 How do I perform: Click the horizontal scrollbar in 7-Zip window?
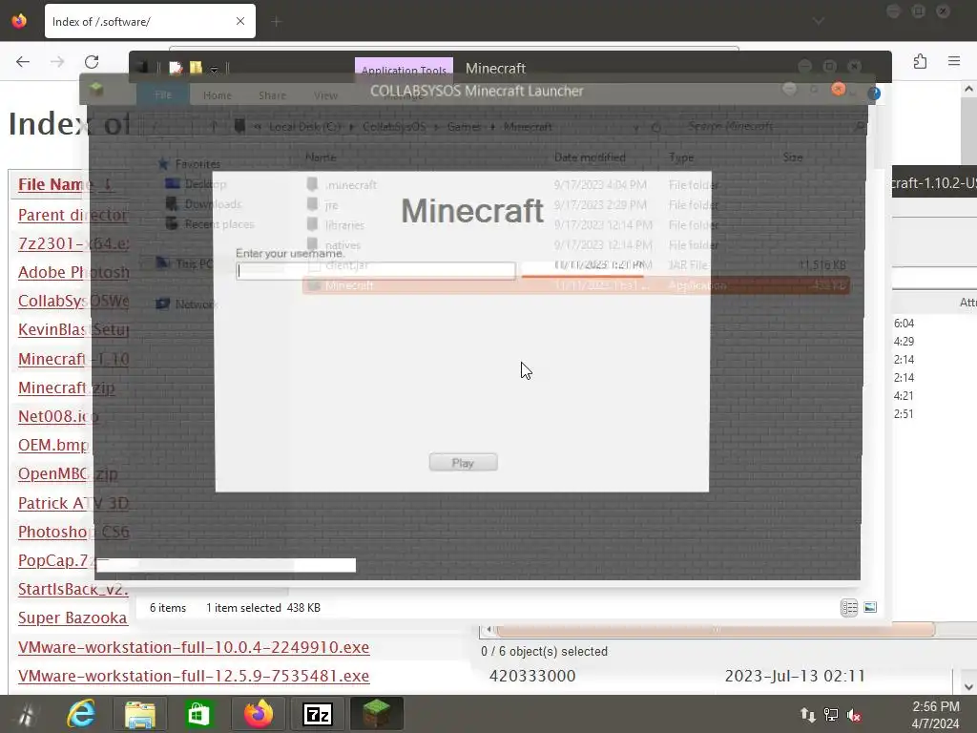716,630
